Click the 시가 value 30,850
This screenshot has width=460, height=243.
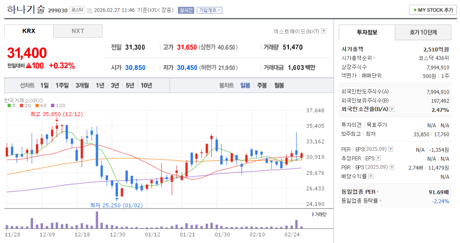(135, 67)
